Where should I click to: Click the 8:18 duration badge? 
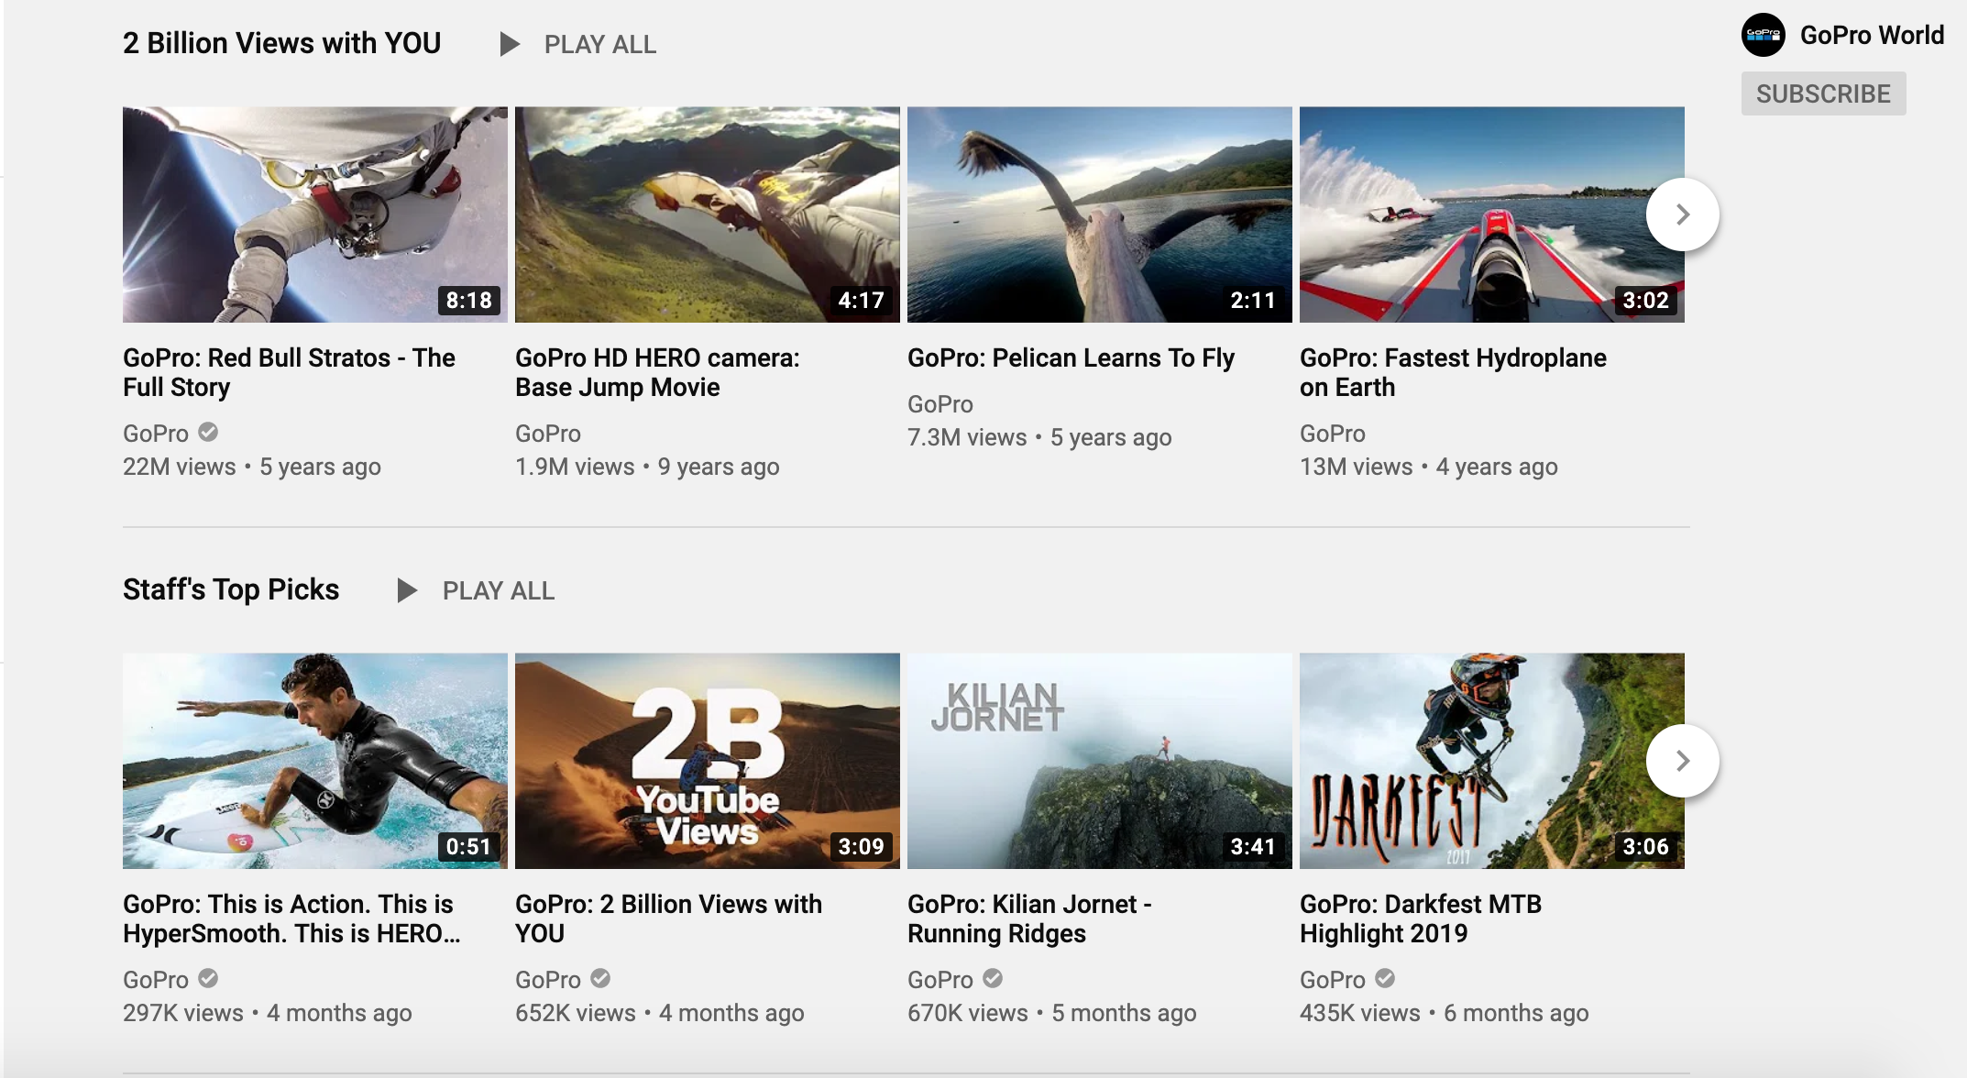point(469,300)
